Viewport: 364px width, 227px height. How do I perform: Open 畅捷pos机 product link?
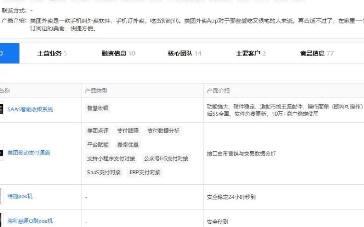(20, 197)
